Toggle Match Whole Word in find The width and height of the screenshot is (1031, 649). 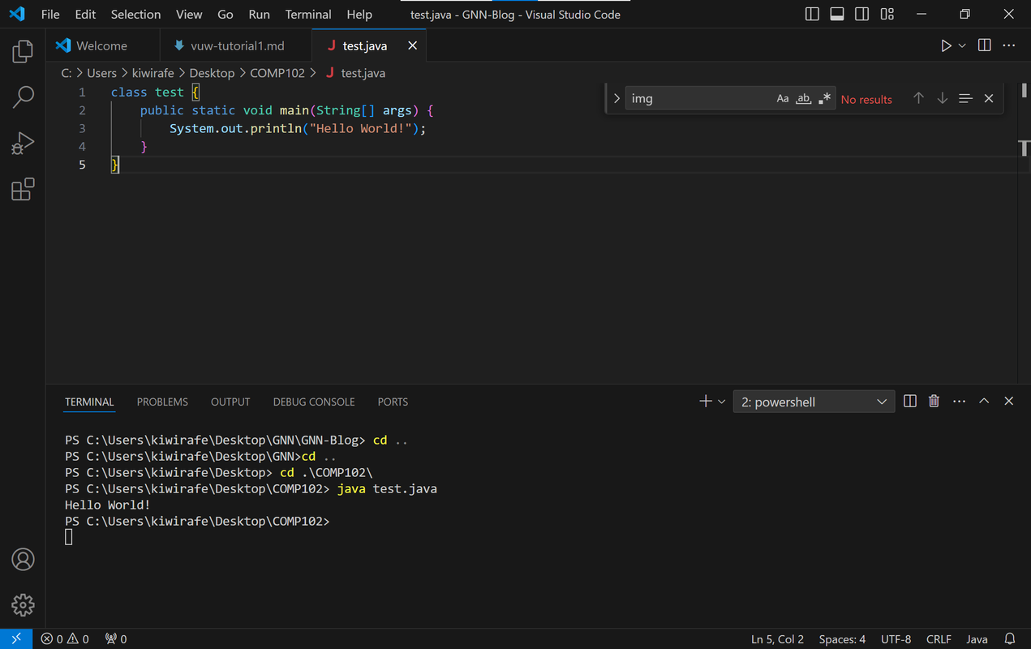(x=804, y=98)
